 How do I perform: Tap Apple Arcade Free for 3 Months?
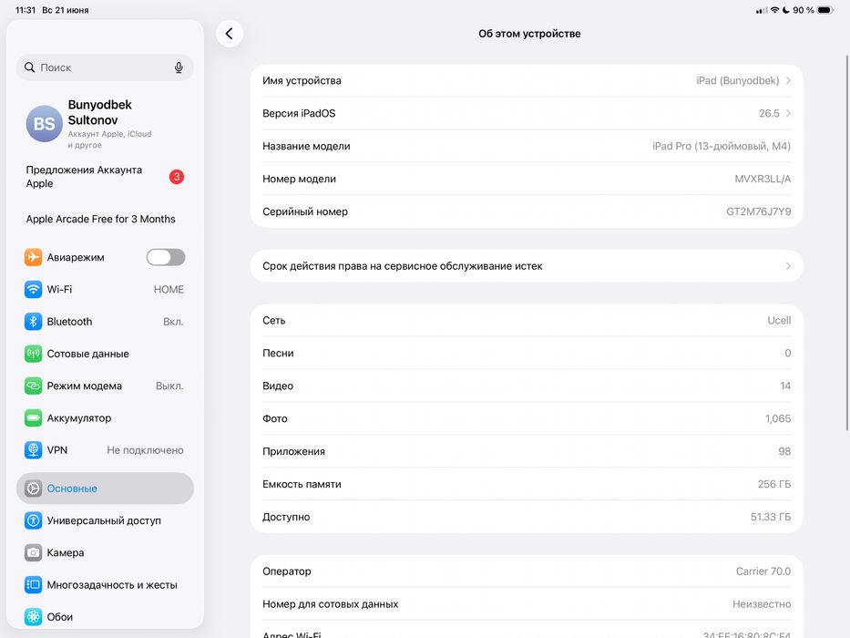(101, 219)
